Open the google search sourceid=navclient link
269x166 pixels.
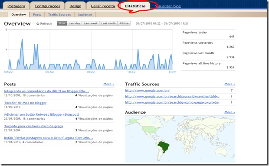[x=172, y=97]
